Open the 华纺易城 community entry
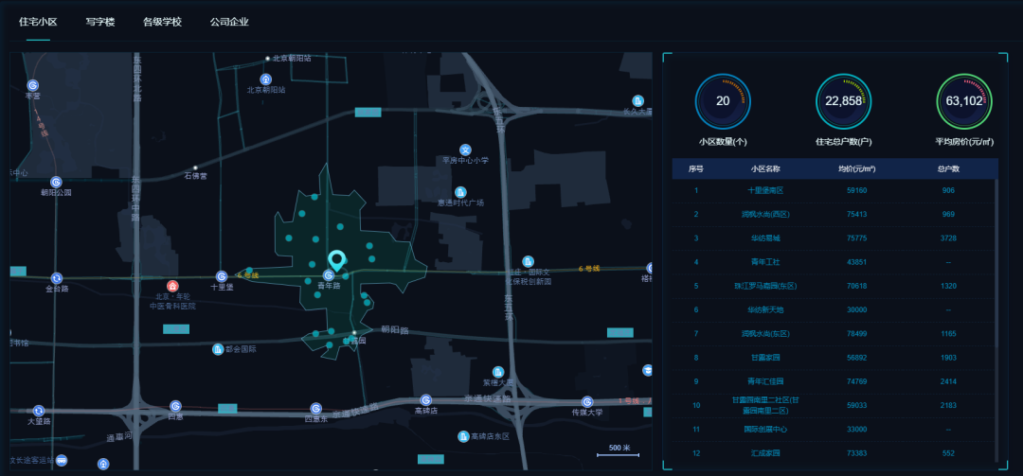1023x476 pixels. click(x=765, y=238)
